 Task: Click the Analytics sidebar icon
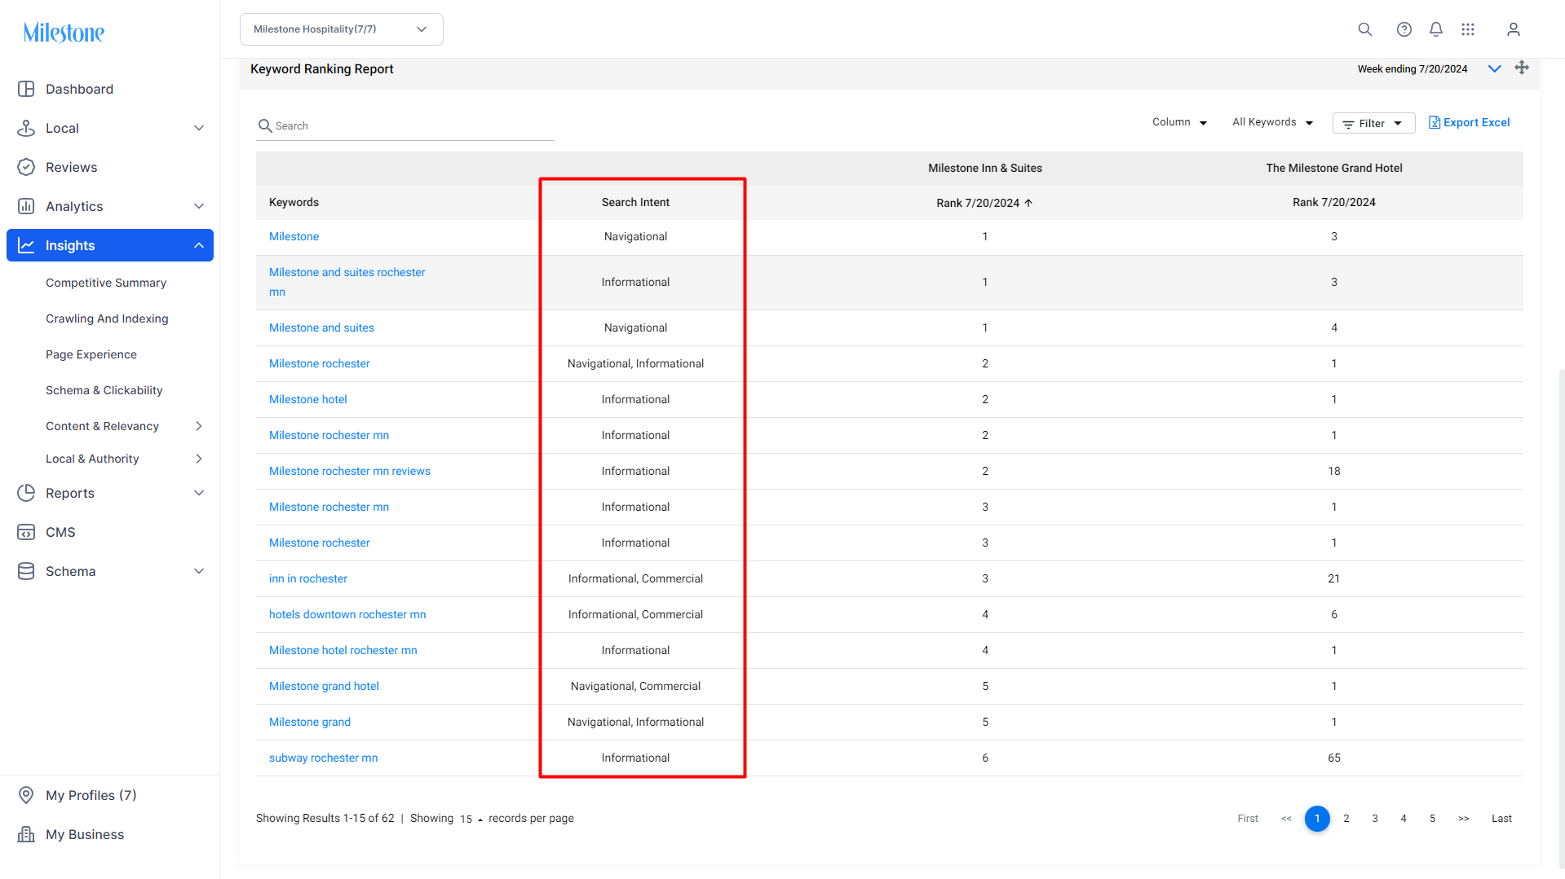pyautogui.click(x=26, y=206)
